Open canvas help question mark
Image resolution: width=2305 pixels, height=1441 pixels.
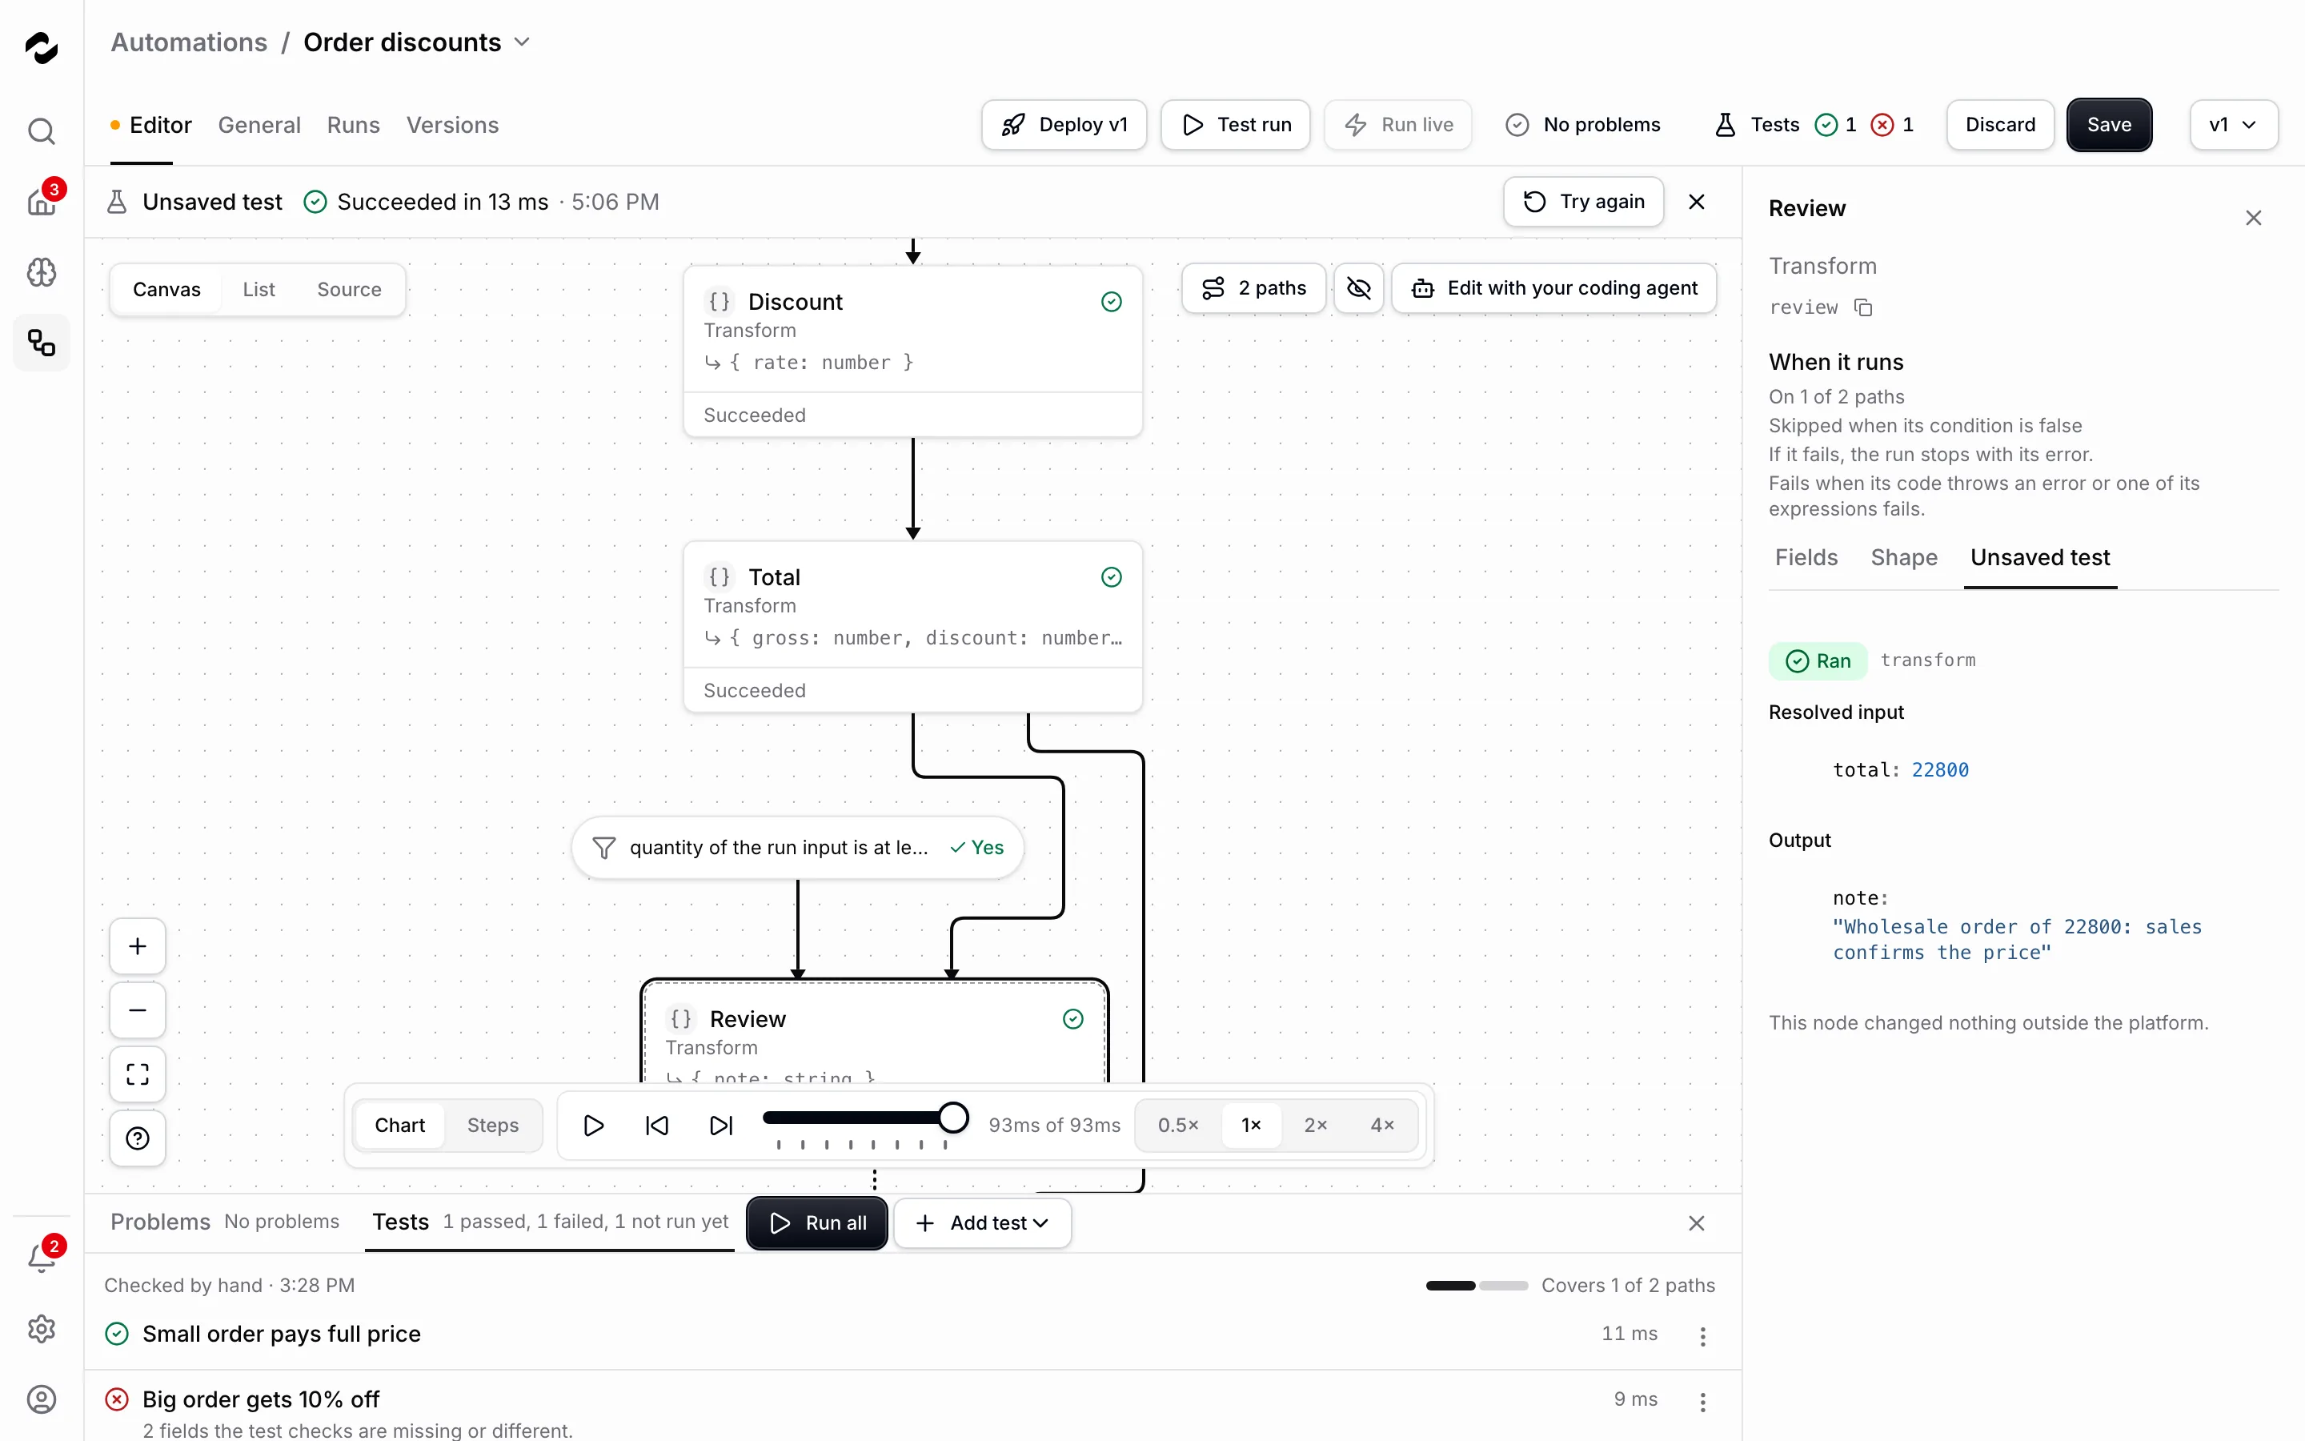137,1138
